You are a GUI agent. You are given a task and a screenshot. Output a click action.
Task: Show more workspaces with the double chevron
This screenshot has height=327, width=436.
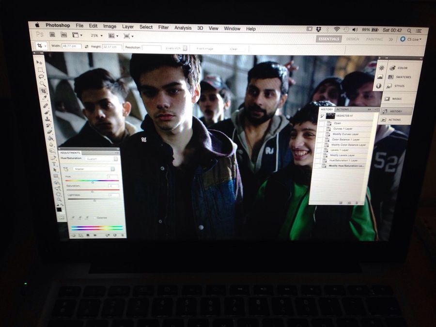390,39
